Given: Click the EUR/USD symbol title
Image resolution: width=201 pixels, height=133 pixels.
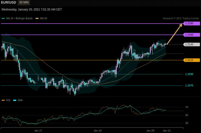Looking at the screenshot, I should tap(9, 2).
